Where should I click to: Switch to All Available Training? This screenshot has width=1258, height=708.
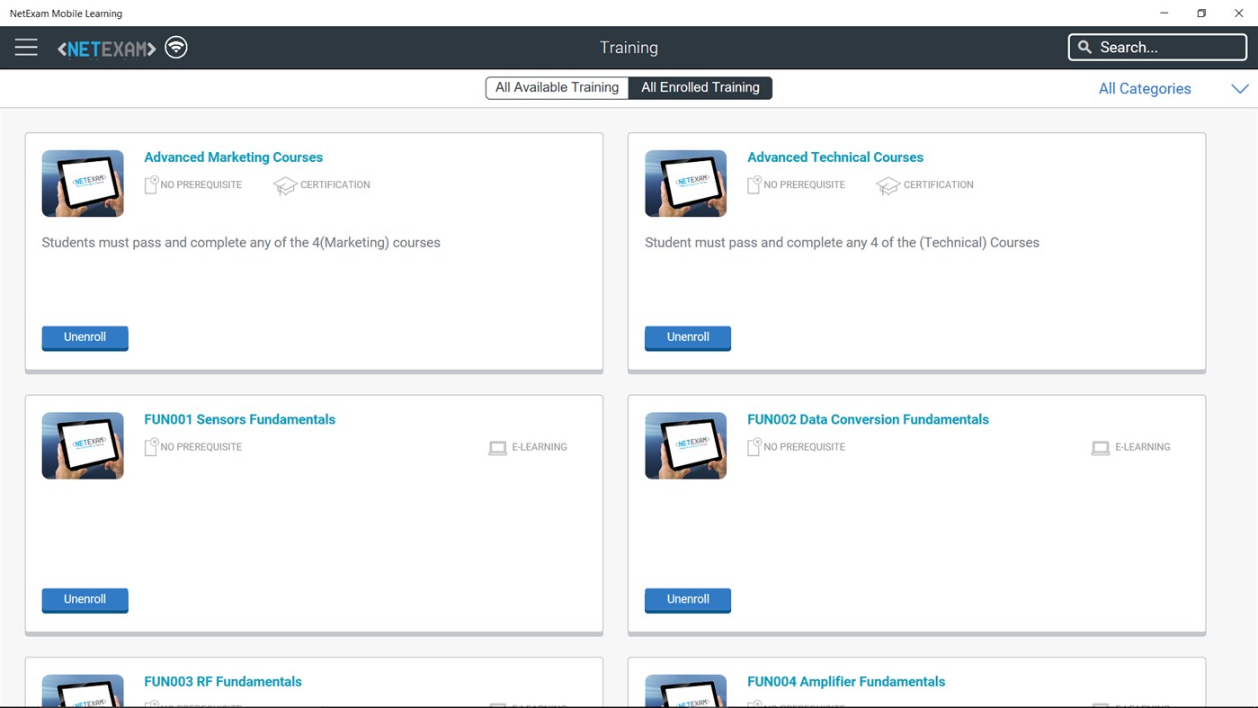557,87
